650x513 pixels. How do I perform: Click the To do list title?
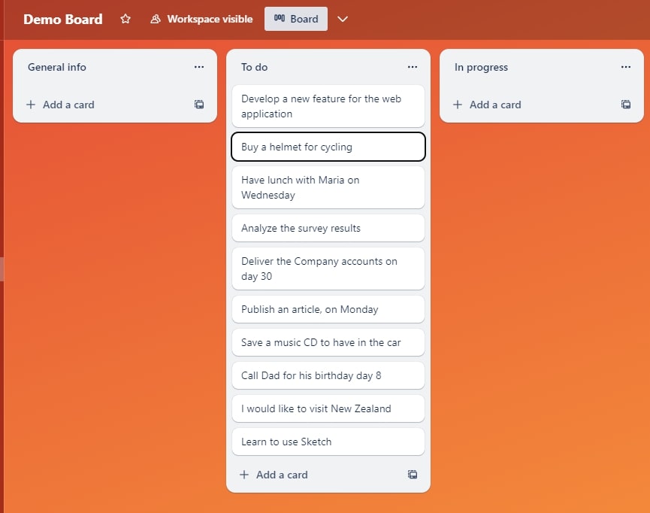click(x=255, y=67)
